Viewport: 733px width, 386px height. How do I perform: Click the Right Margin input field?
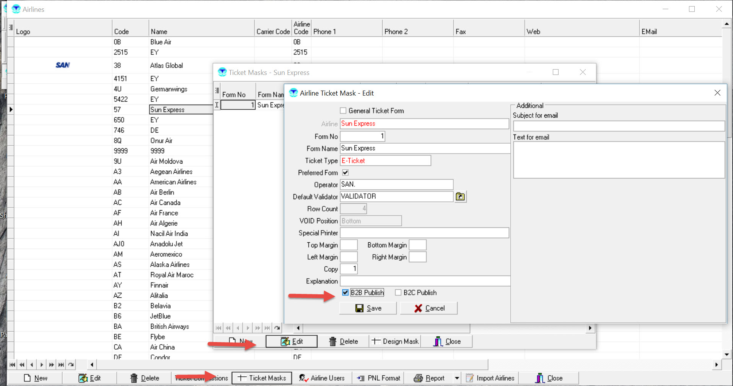click(417, 257)
